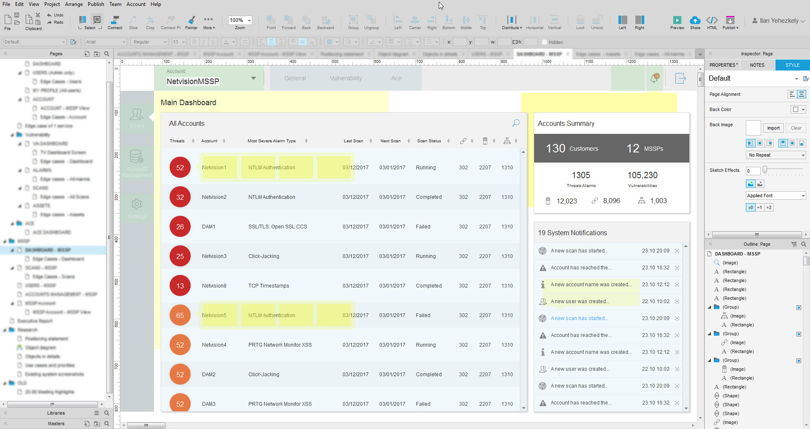The image size is (810, 429).
Task: Collapse the first (Group) in Outline
Action: (710, 307)
